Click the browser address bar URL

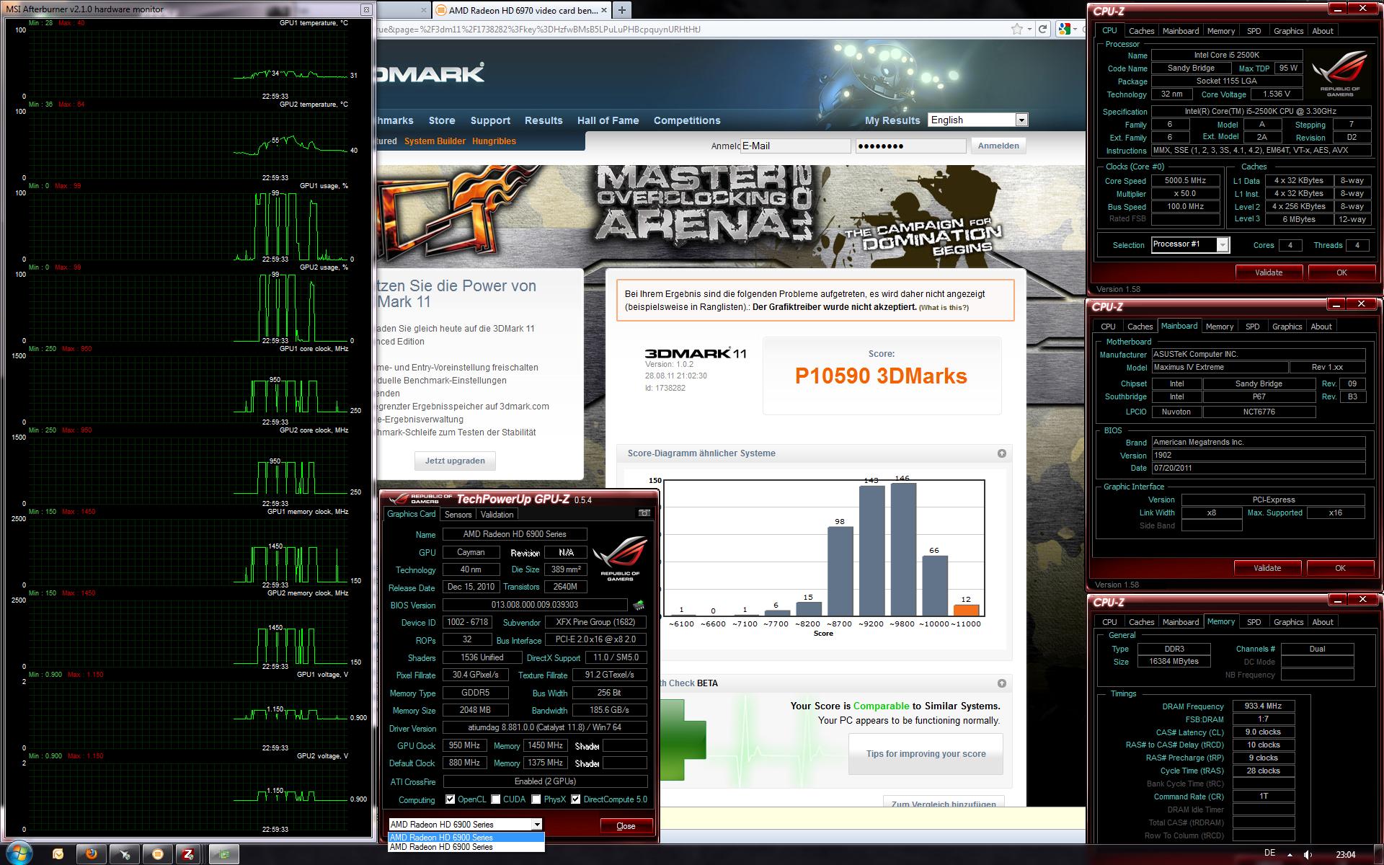pyautogui.click(x=691, y=29)
